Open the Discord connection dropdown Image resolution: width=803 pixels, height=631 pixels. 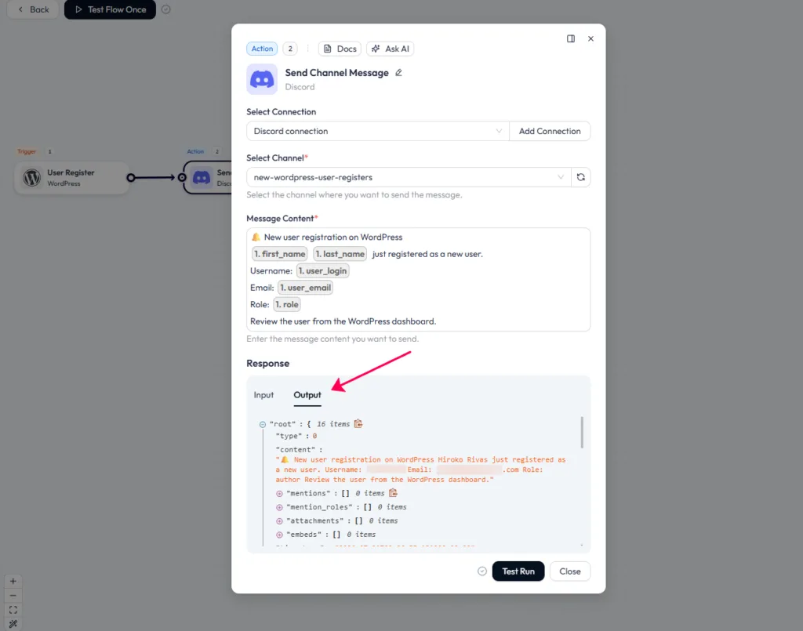[377, 131]
